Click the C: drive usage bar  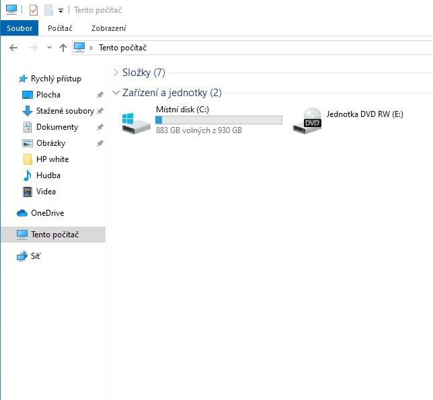[x=219, y=120]
